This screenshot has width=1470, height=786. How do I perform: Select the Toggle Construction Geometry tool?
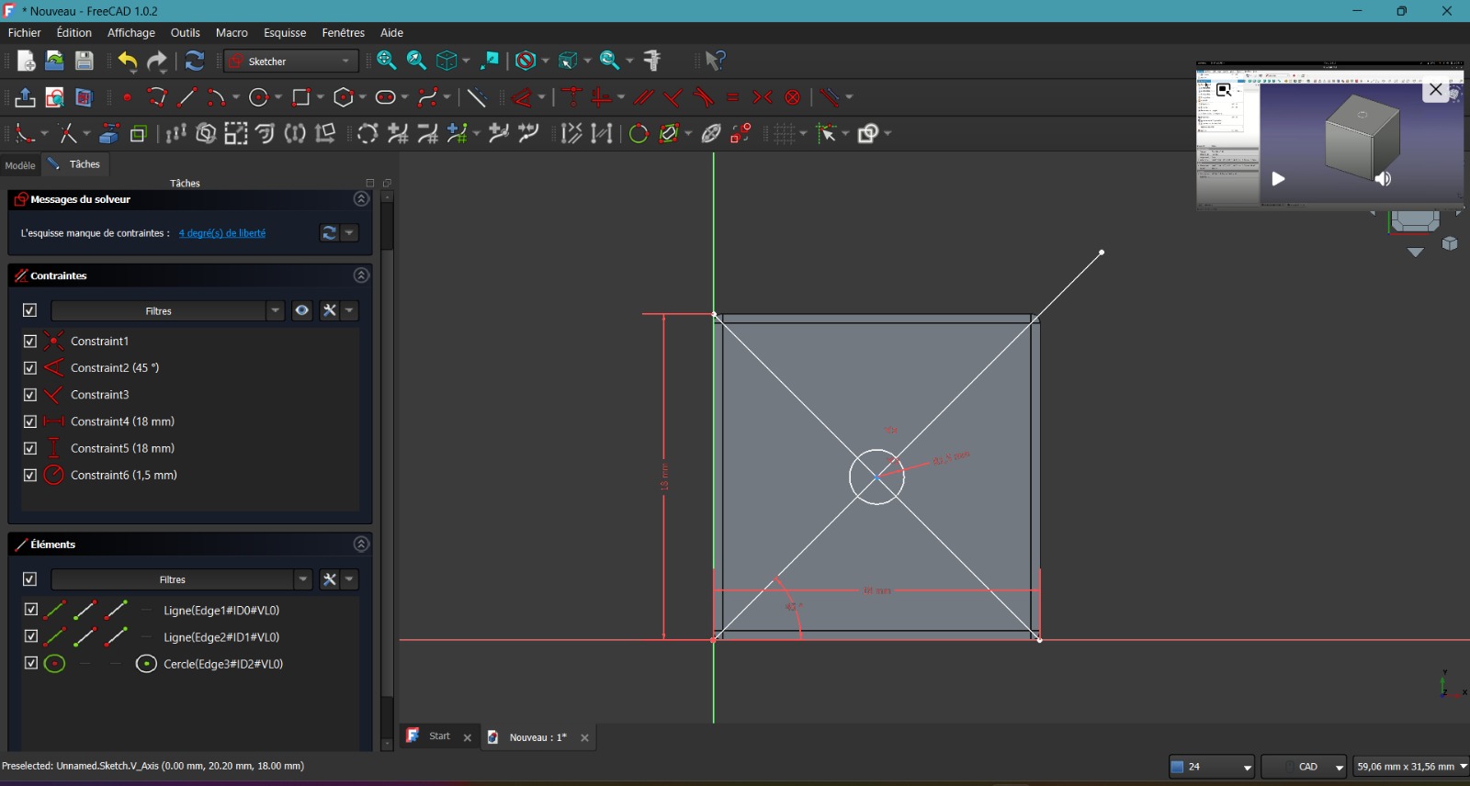click(476, 97)
